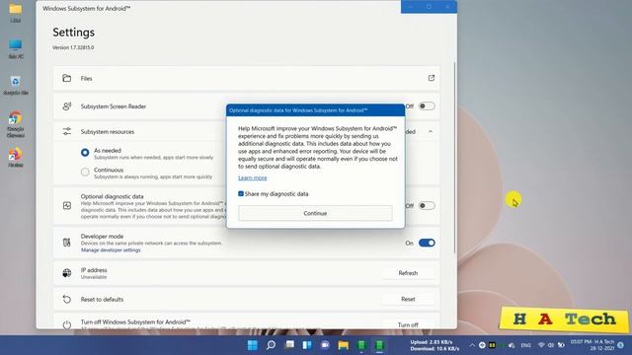Screen dimensions: 632x355
Task: Open the Files folder icon in Settings
Action: (x=67, y=78)
